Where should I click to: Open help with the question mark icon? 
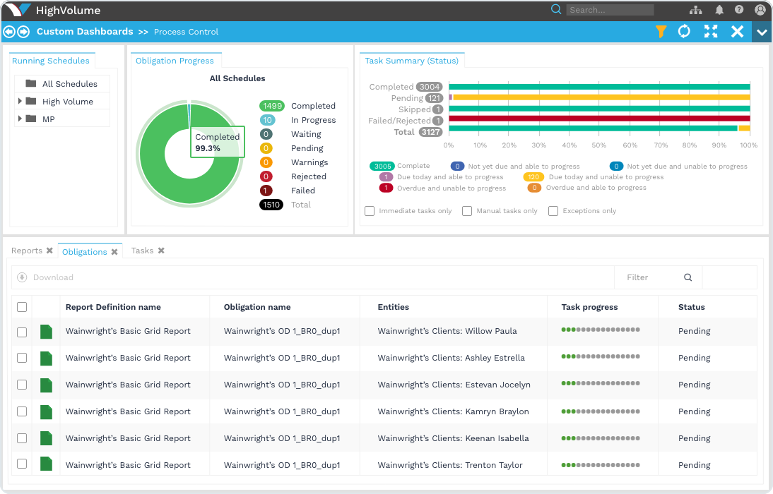738,10
